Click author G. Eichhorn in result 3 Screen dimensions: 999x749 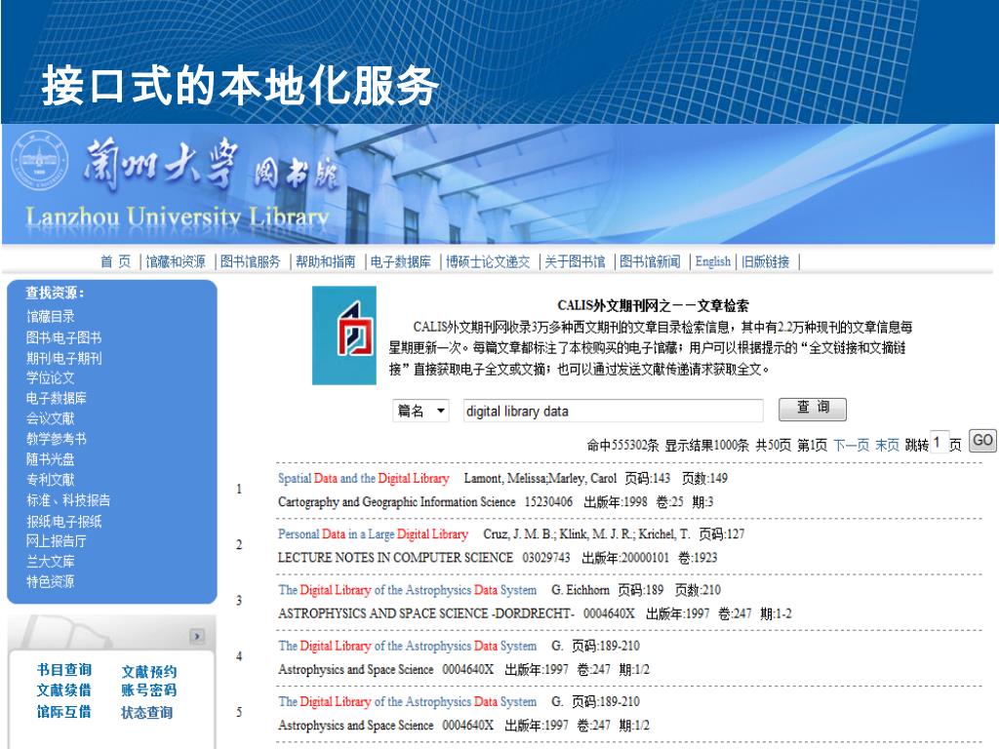coord(580,590)
